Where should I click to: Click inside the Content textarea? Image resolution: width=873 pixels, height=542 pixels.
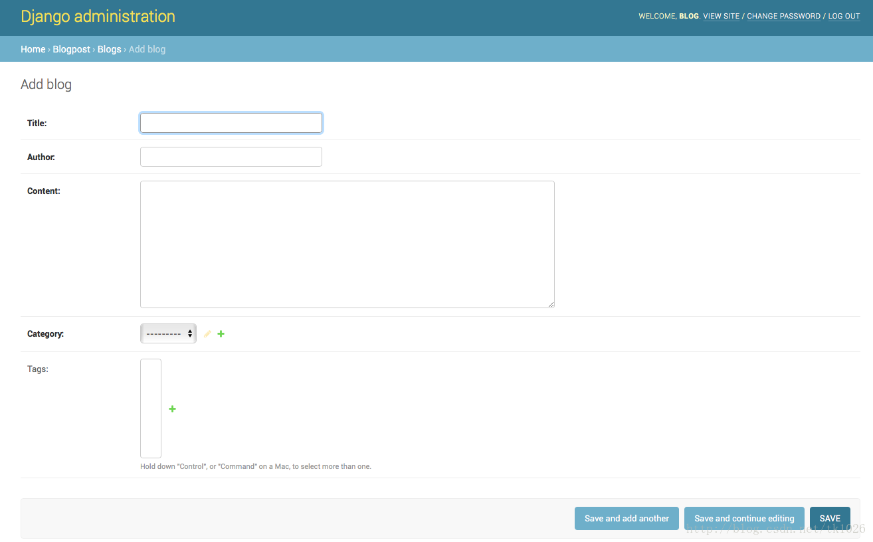pyautogui.click(x=347, y=244)
